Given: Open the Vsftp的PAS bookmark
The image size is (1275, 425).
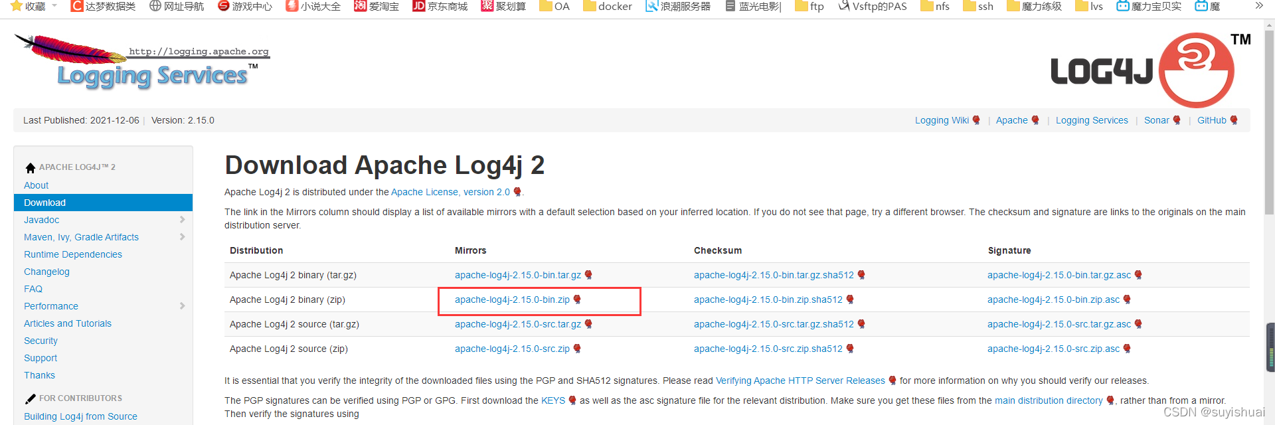Looking at the screenshot, I should coord(873,6).
